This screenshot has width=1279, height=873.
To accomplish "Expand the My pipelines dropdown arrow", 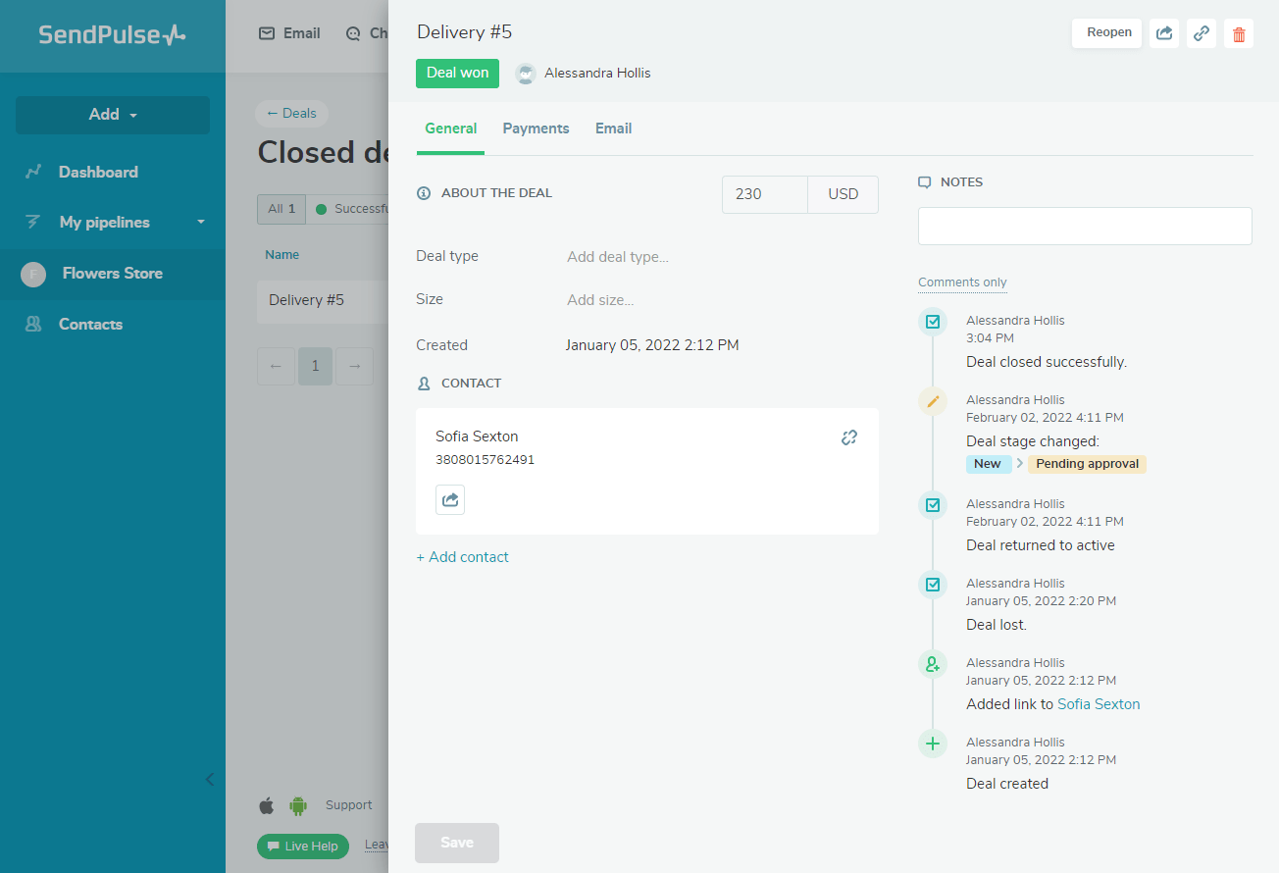I will point(201,223).
